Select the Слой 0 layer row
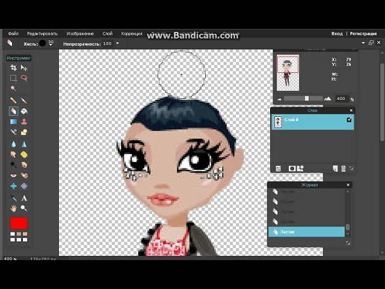The height and width of the screenshot is (289, 385). 312,122
